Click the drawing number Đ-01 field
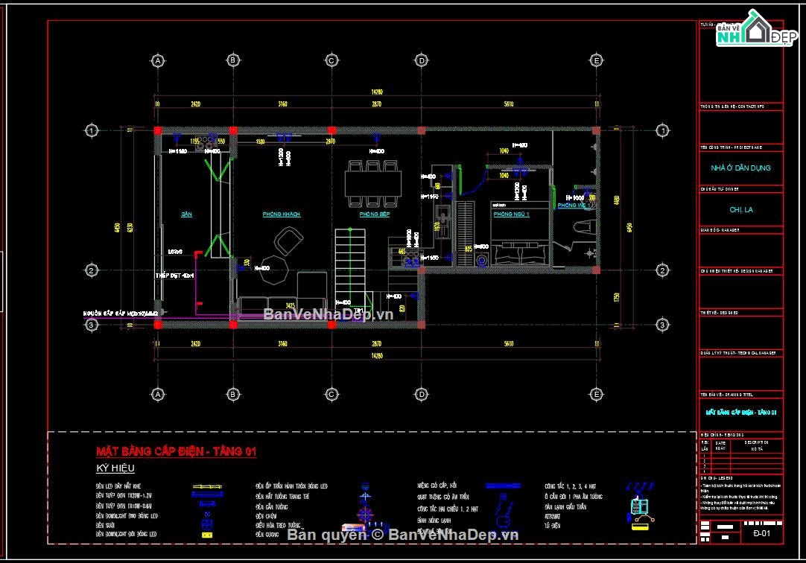This screenshot has height=563, width=806. [761, 535]
